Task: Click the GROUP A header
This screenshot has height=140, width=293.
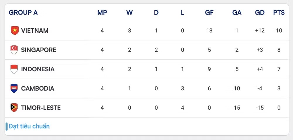Action: pyautogui.click(x=23, y=13)
